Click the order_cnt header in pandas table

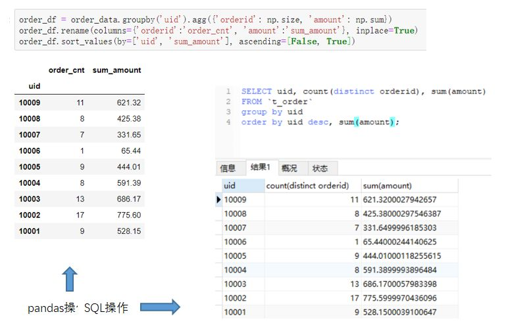click(66, 70)
